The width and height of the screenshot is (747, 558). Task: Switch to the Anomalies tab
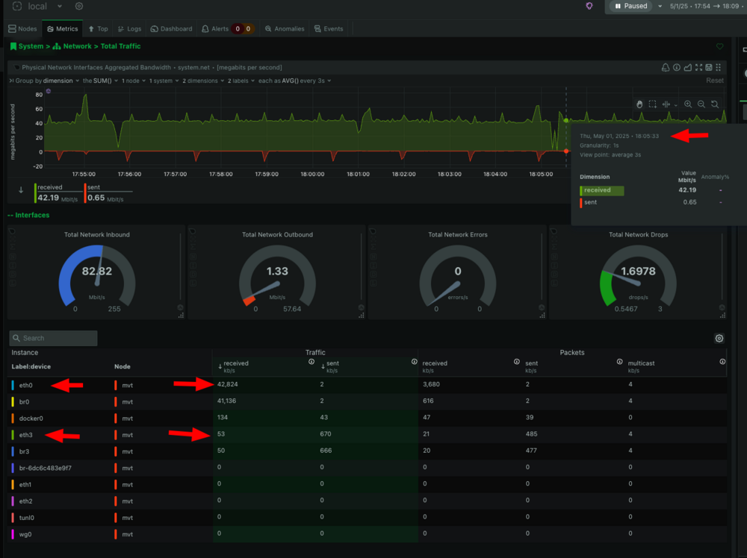point(285,29)
